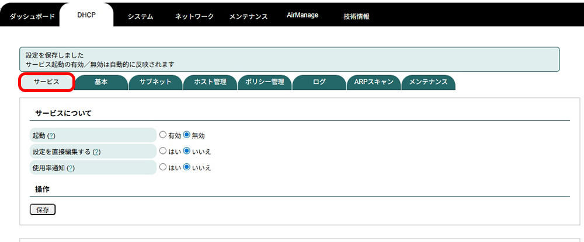
Task: Select the highlighted サービス tab
Action: tap(47, 82)
